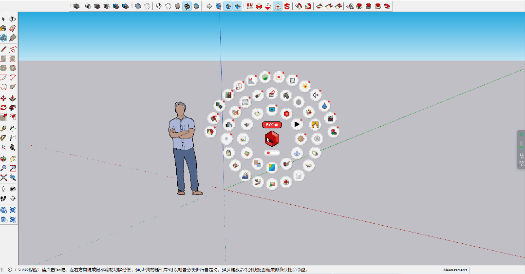525x274 pixels.
Task: Click the film reel icon in radial menu
Action: tap(317, 138)
